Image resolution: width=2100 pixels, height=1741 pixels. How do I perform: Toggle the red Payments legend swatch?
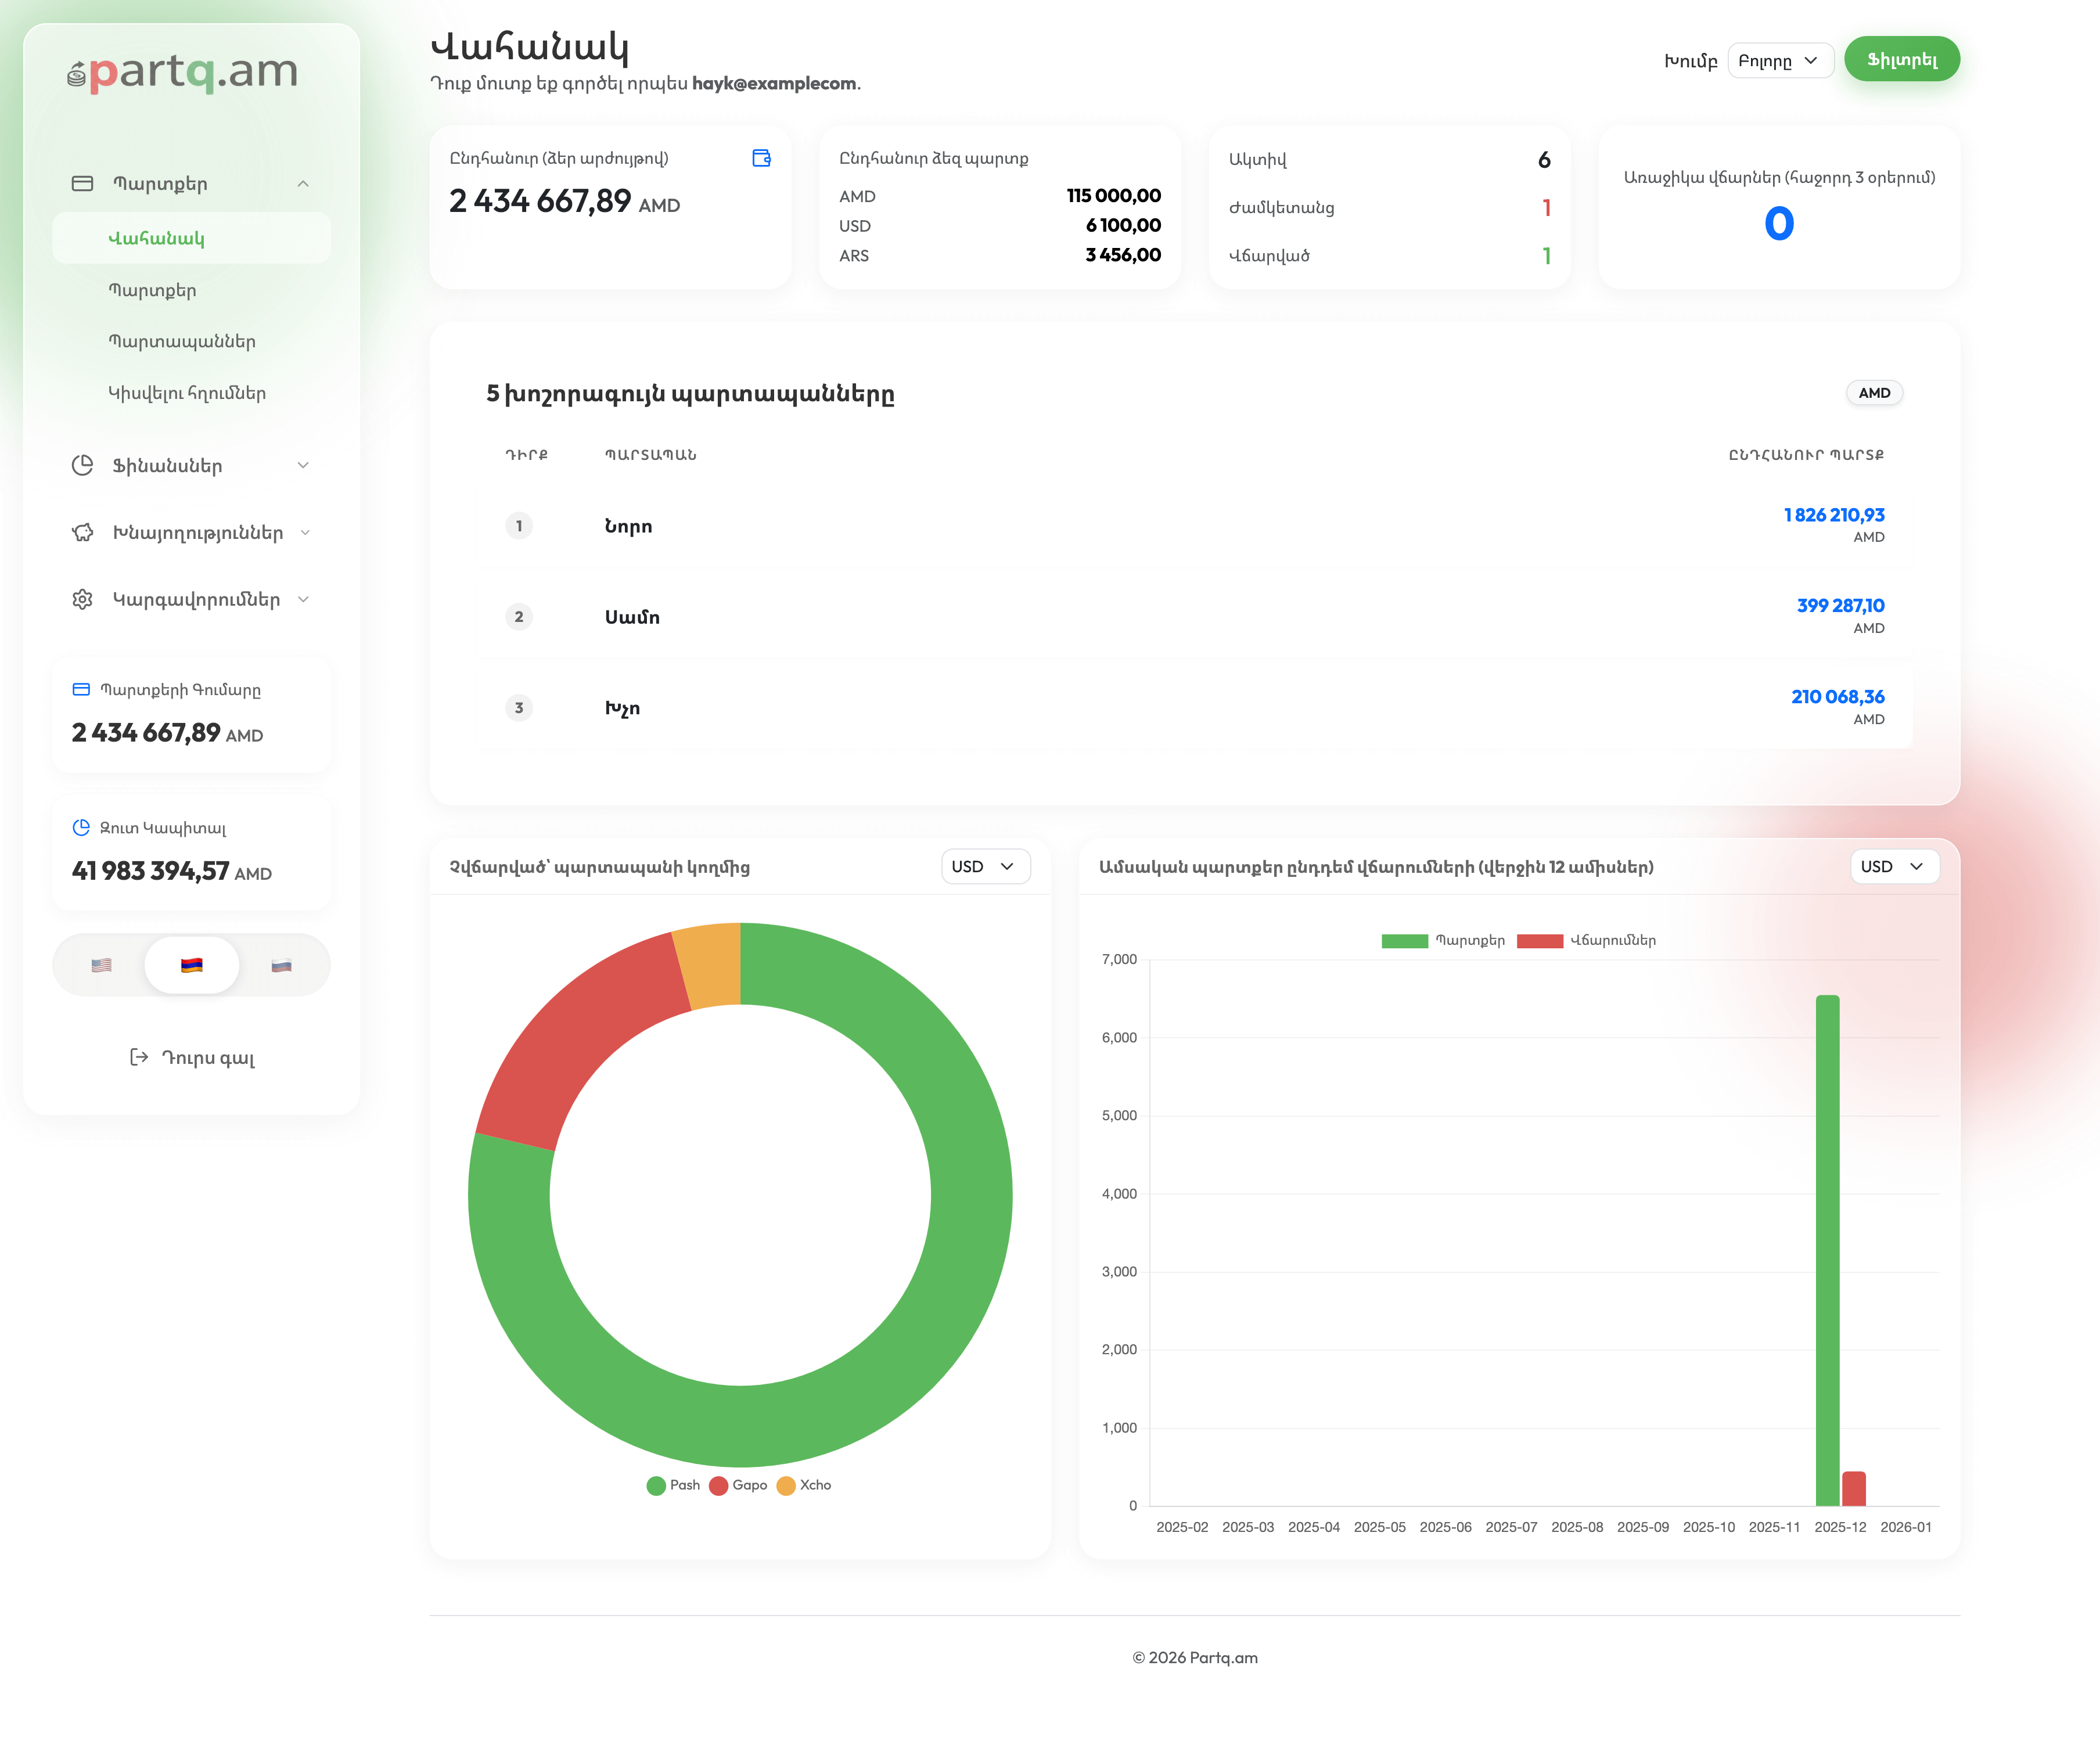1539,940
